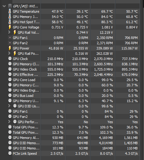Click the GPU Fan1 RPM fan icon
The image size is (144, 160).
10,38
